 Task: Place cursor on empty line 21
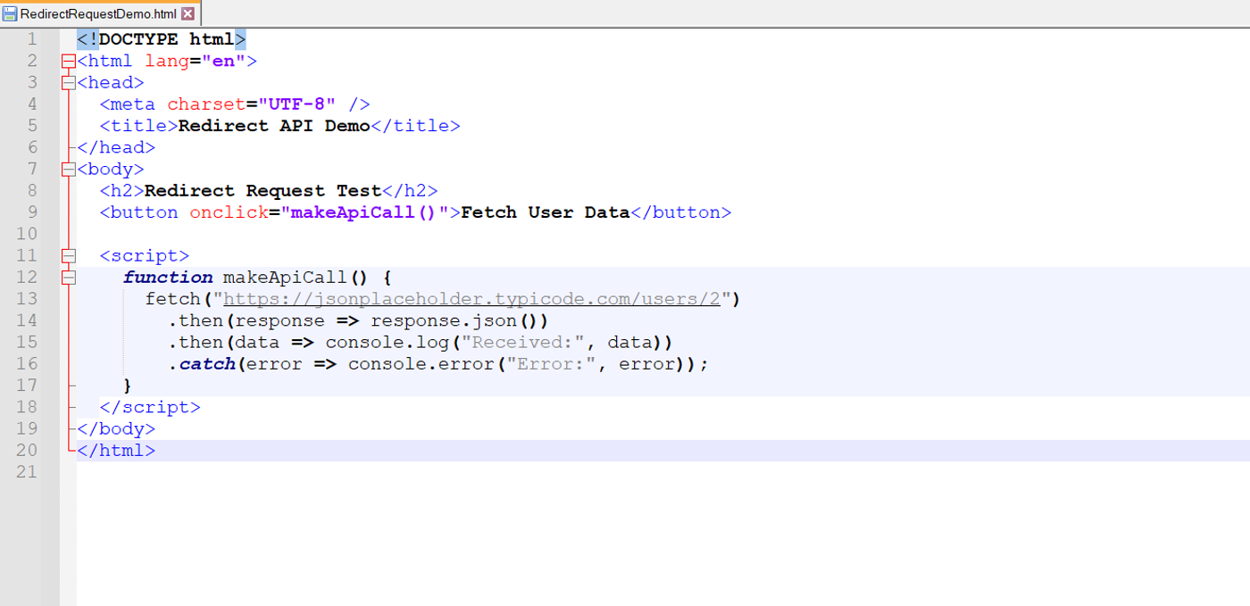tap(662, 472)
